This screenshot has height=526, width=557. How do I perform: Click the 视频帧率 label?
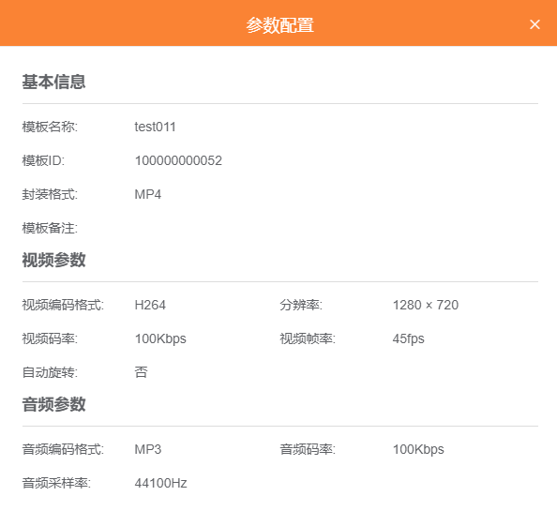click(x=308, y=338)
